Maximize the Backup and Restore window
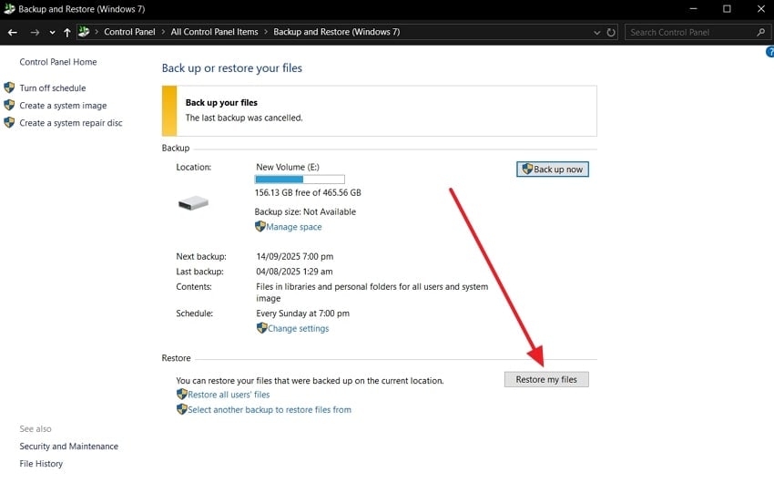Screen dimensions: 774x483 pos(727,9)
